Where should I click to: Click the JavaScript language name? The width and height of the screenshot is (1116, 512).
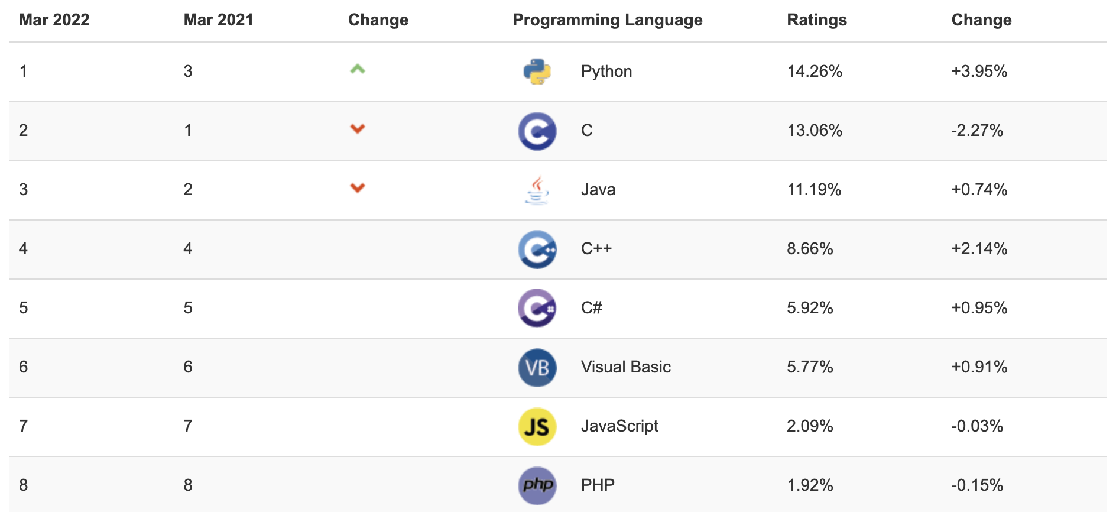click(619, 426)
